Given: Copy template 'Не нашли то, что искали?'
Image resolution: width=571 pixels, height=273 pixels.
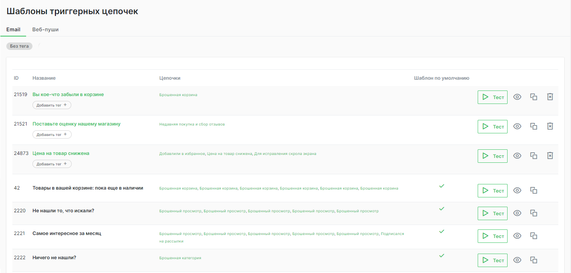Looking at the screenshot, I should click(534, 213).
